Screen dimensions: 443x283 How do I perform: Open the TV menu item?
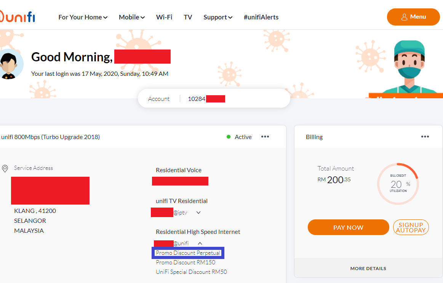pyautogui.click(x=188, y=17)
